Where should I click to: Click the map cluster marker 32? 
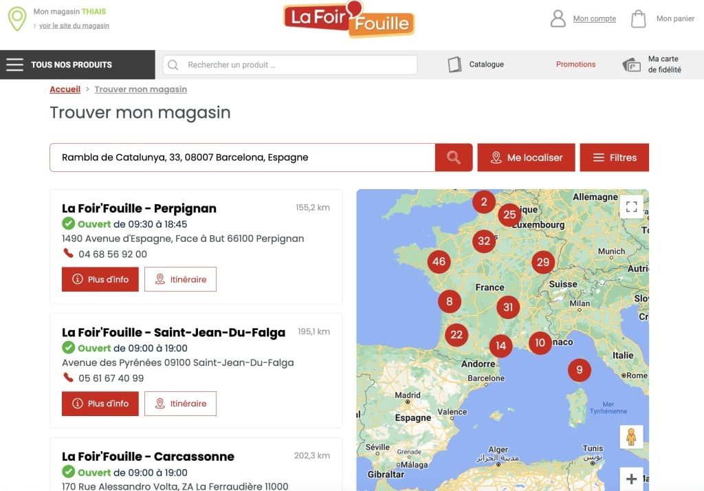[483, 241]
